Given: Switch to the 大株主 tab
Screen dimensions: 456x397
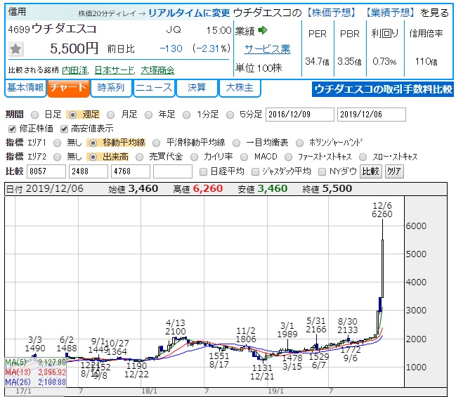Looking at the screenshot, I should coord(240,88).
